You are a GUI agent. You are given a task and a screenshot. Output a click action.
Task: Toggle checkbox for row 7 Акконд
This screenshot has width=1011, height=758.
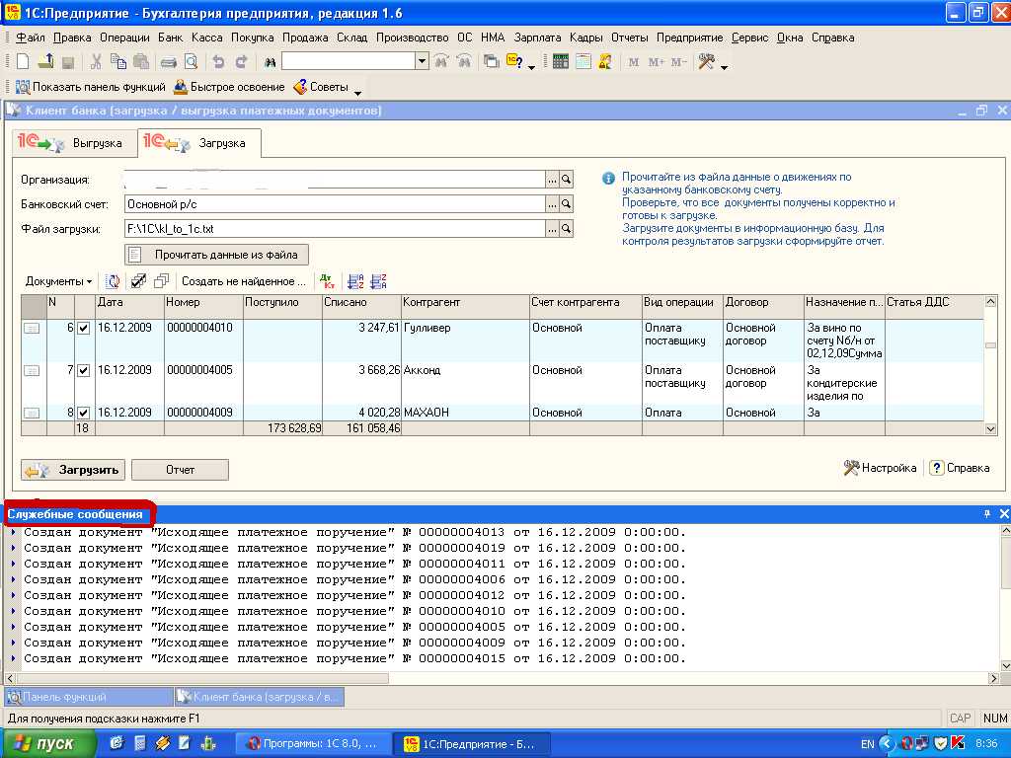pos(84,370)
